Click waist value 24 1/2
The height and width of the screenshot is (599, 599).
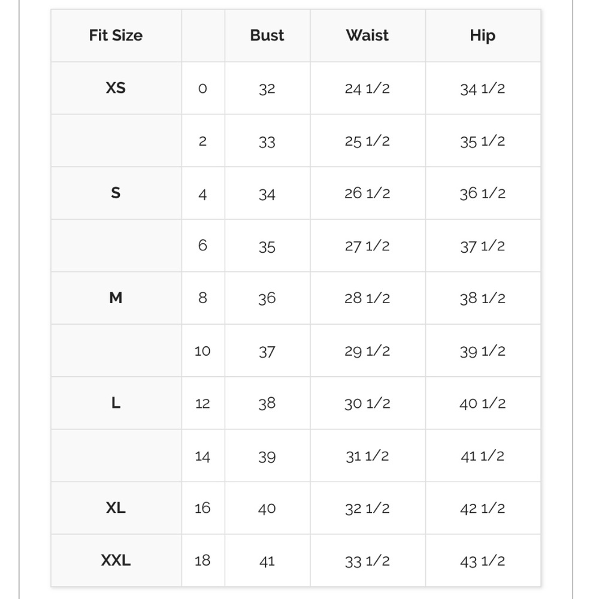pos(367,89)
